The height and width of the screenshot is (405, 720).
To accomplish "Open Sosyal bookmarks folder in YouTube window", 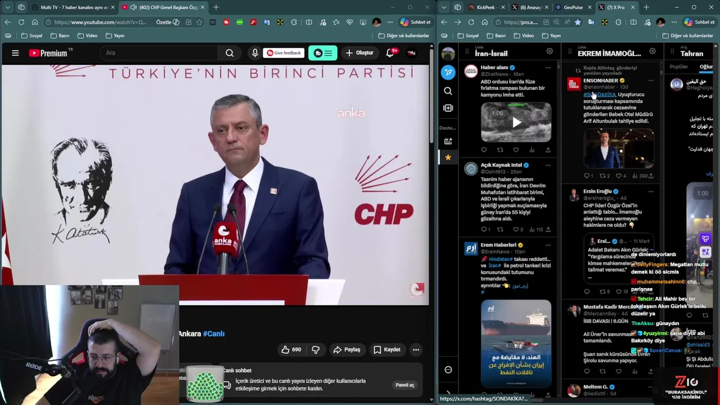I will pos(32,35).
